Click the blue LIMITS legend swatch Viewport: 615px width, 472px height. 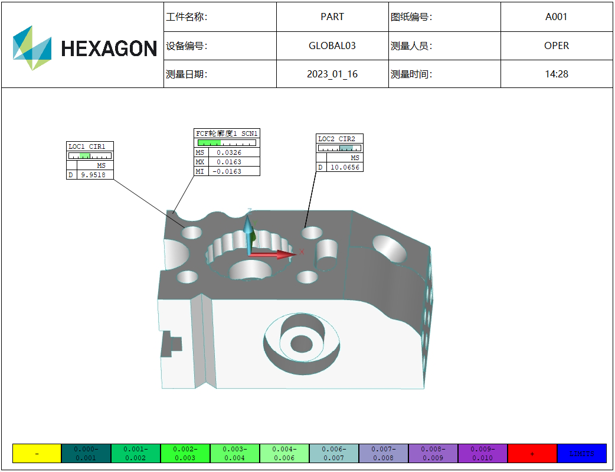[x=581, y=453]
